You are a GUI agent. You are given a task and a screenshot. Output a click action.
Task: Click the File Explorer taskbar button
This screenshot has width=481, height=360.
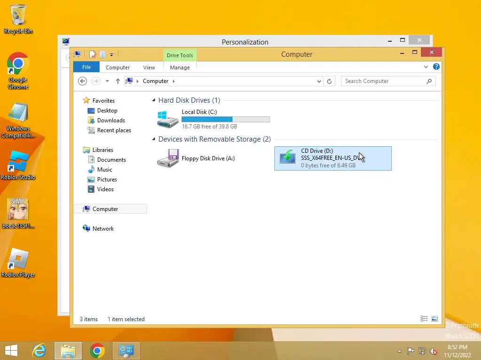point(68,351)
